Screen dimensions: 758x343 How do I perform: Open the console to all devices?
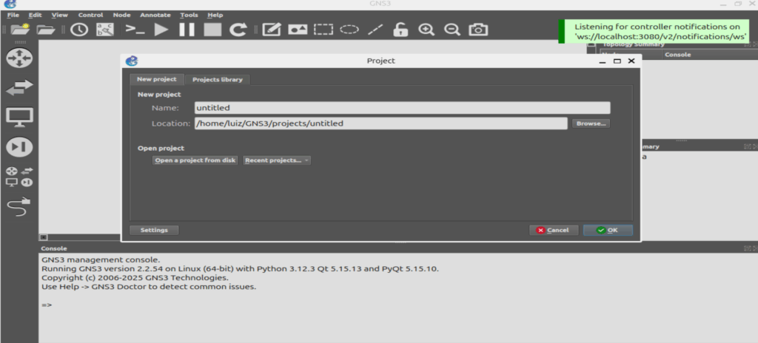point(135,30)
